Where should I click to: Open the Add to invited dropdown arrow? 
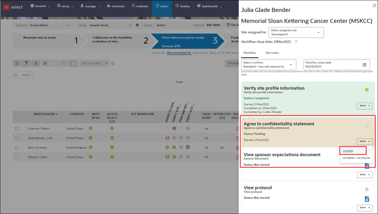point(106,63)
